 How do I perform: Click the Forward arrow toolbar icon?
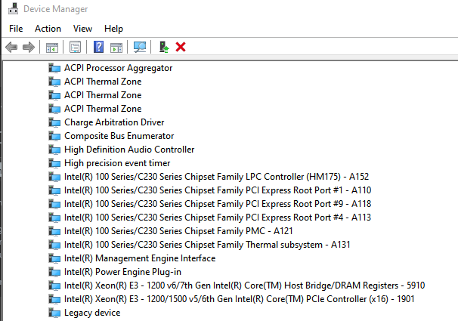click(x=29, y=47)
